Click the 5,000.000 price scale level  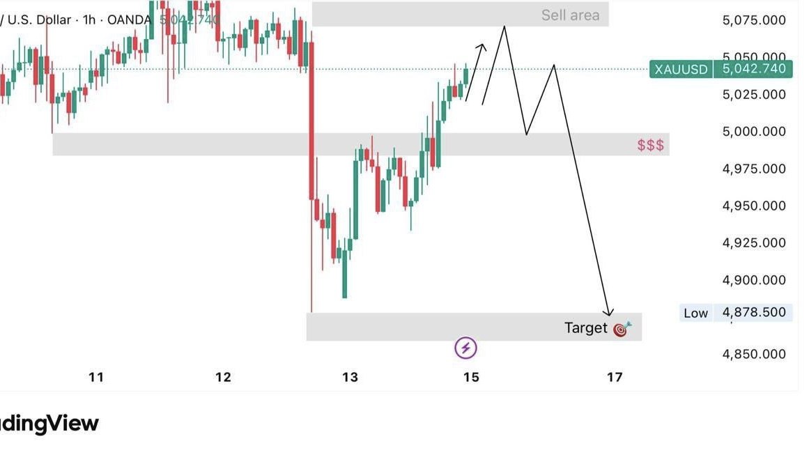754,132
